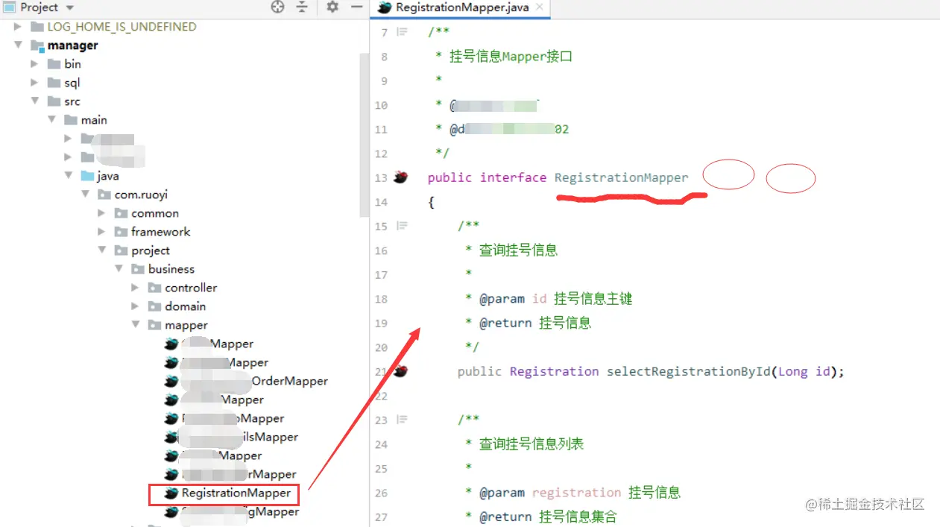Click comment 查询挂号信息列表 on line 24
Image resolution: width=940 pixels, height=527 pixels.
[531, 444]
